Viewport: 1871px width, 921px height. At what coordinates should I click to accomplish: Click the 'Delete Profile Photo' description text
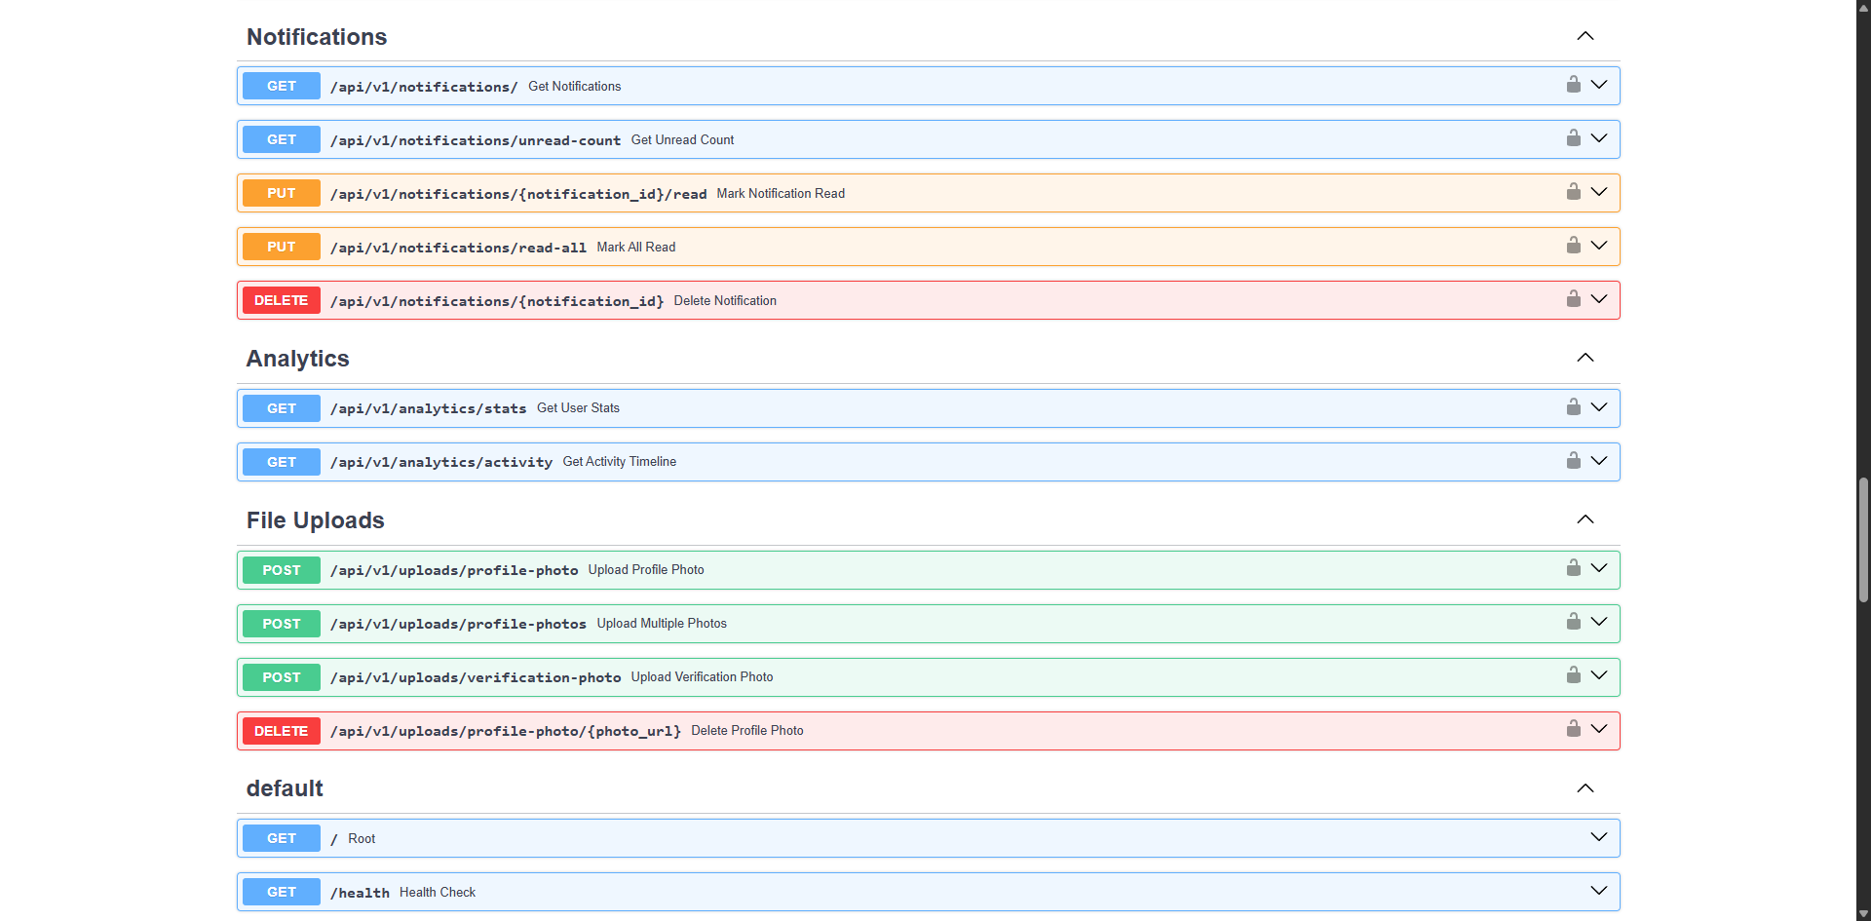[747, 730]
